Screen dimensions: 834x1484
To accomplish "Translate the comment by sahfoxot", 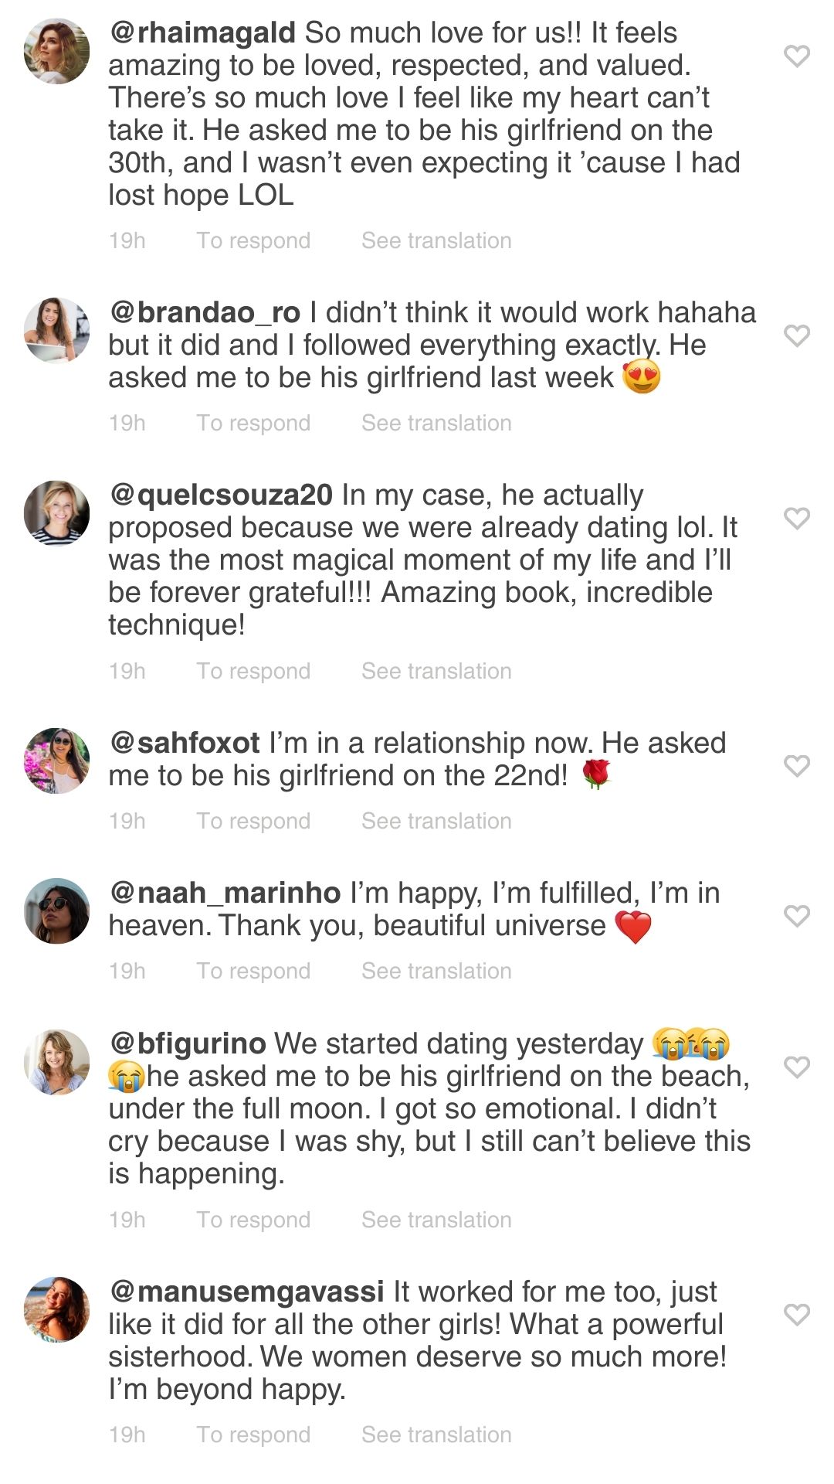I will click(x=436, y=821).
